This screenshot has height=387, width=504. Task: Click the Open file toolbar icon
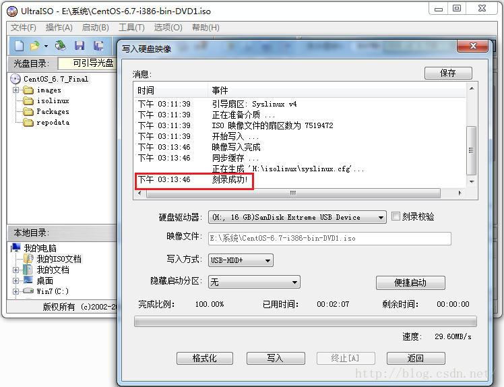[x=35, y=46]
